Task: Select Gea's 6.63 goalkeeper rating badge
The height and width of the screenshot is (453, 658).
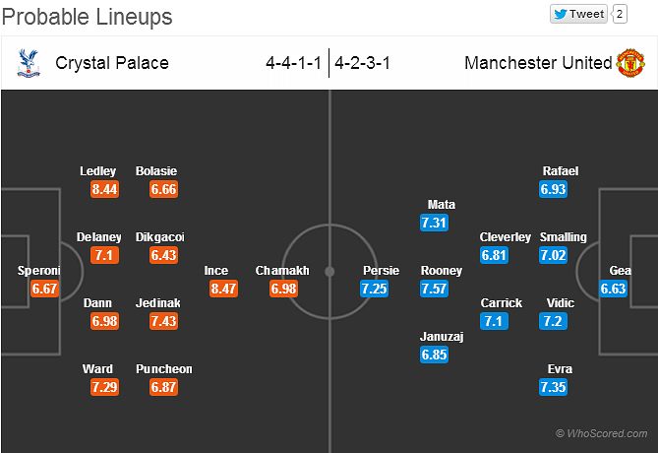Action: [613, 289]
